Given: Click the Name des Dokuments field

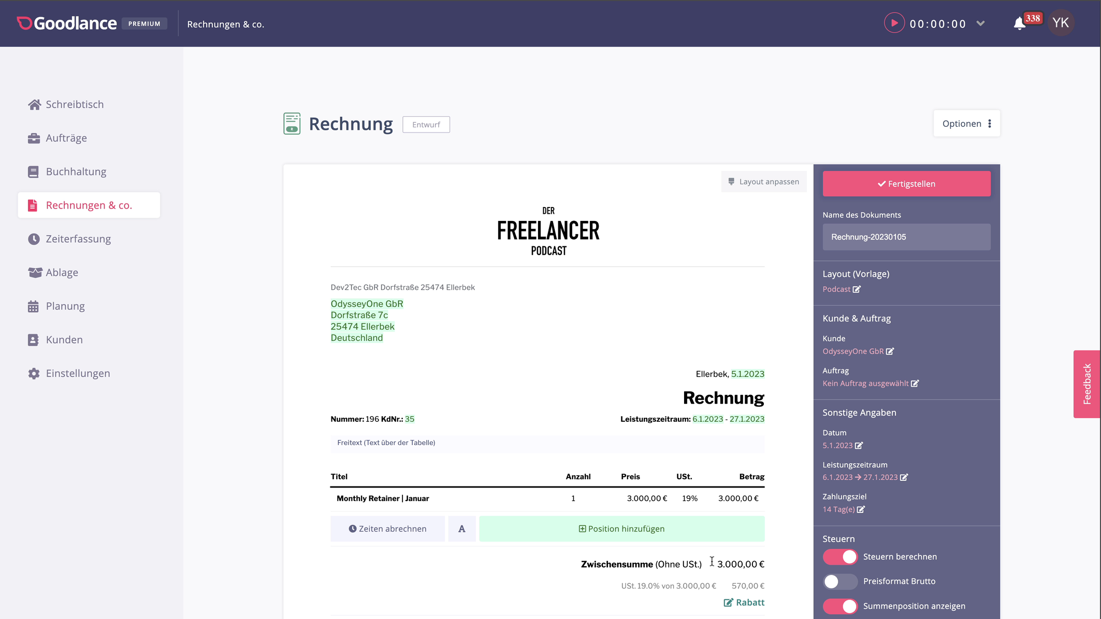Looking at the screenshot, I should [906, 237].
